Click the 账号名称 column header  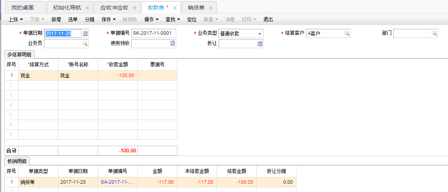(78, 64)
